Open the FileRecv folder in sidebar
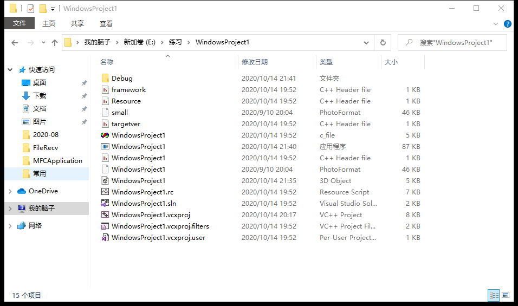The image size is (518, 306). tap(46, 147)
